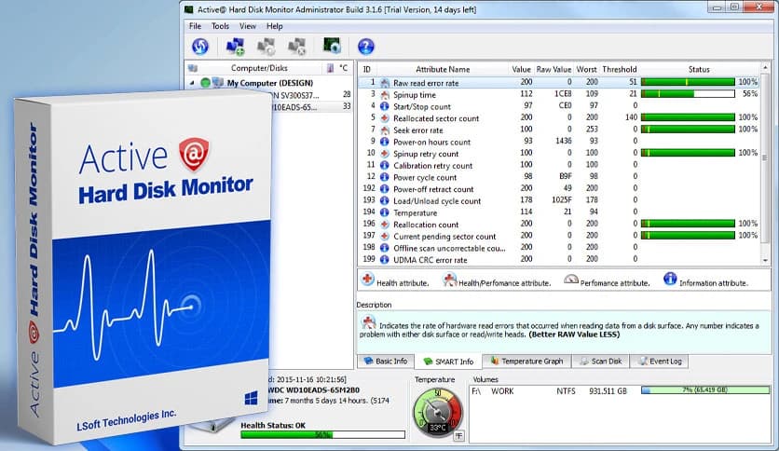The width and height of the screenshot is (779, 451).
Task: Sort by the Attribute Name column header
Action: click(x=443, y=70)
